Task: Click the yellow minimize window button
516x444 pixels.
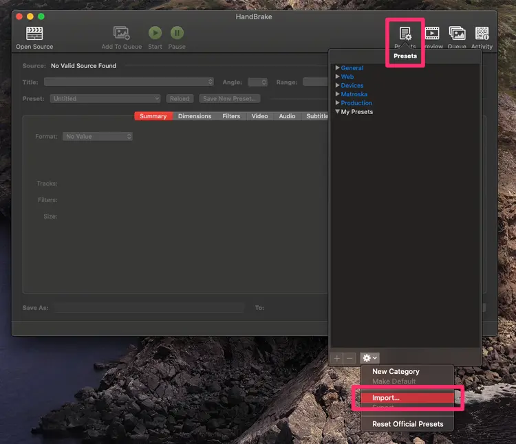Action: click(x=30, y=16)
